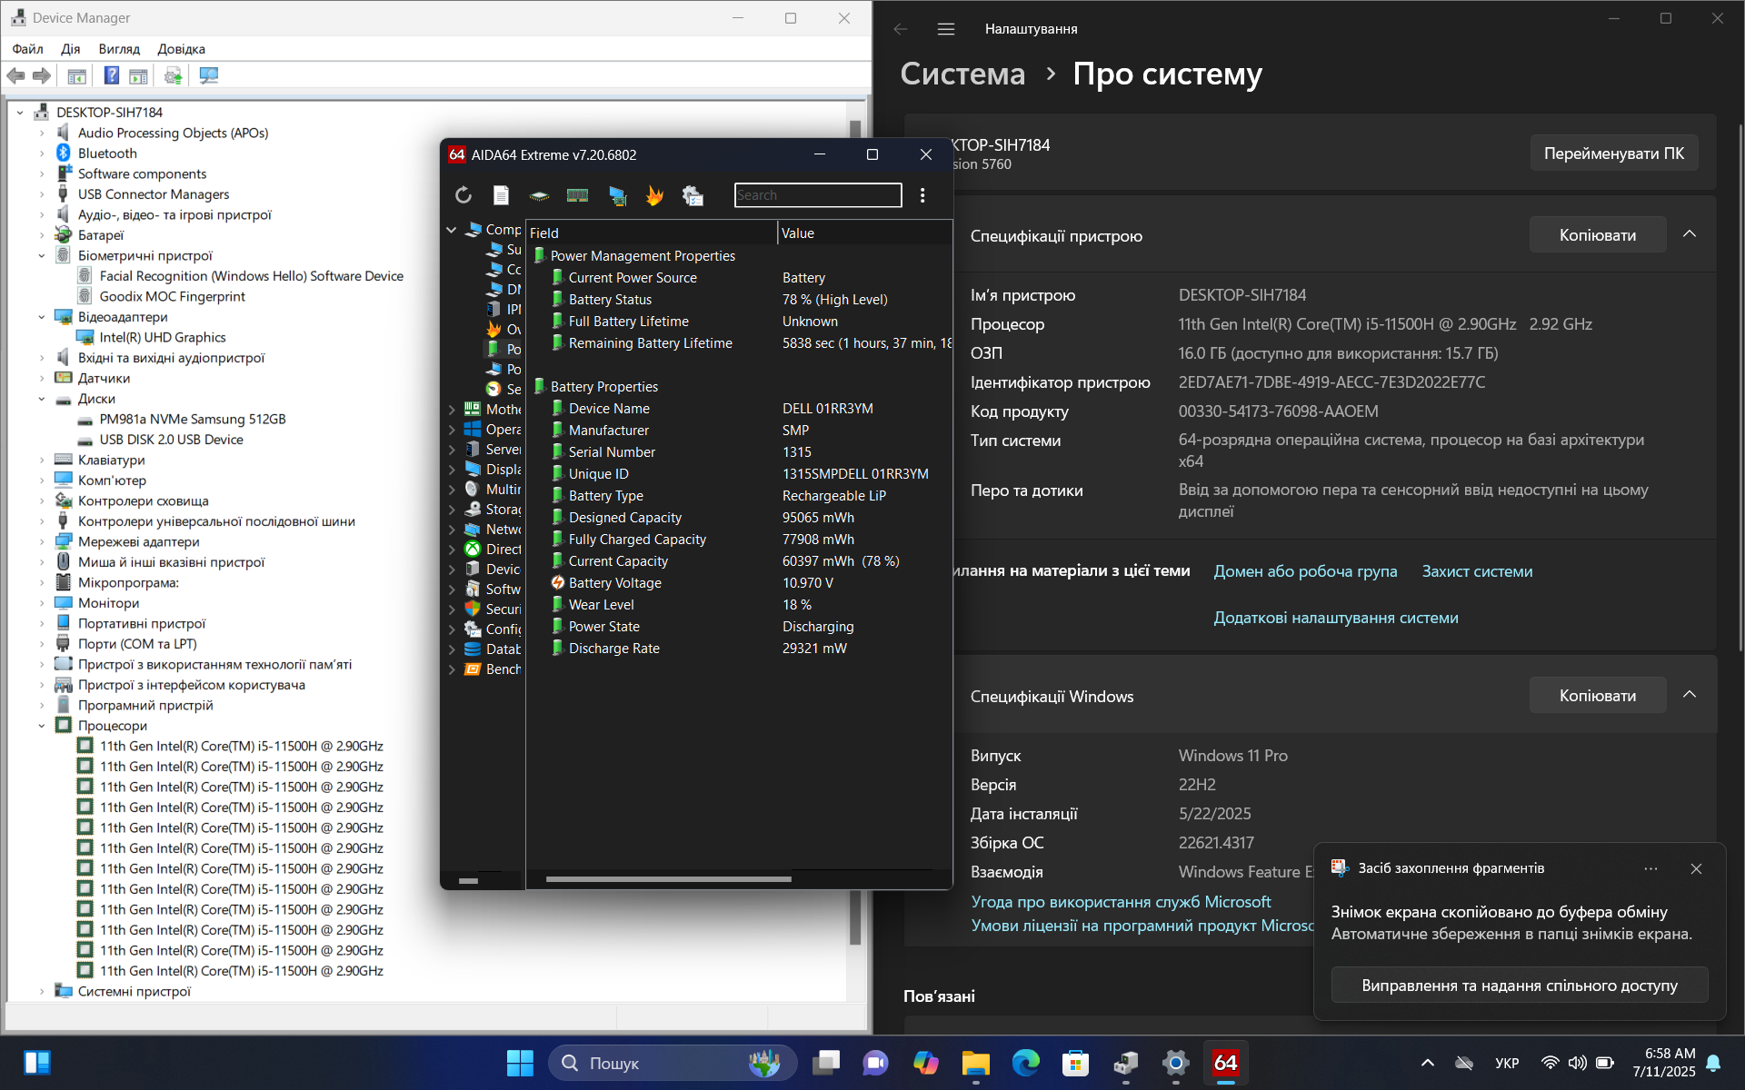Collapse the Computer node in AIDA64 tree

click(x=452, y=230)
